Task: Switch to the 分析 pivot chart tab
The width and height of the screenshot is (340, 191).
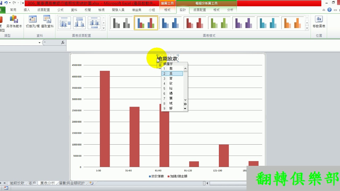Action: [230, 10]
